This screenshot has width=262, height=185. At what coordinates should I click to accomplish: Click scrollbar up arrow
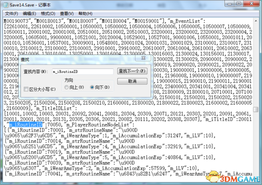(256, 21)
